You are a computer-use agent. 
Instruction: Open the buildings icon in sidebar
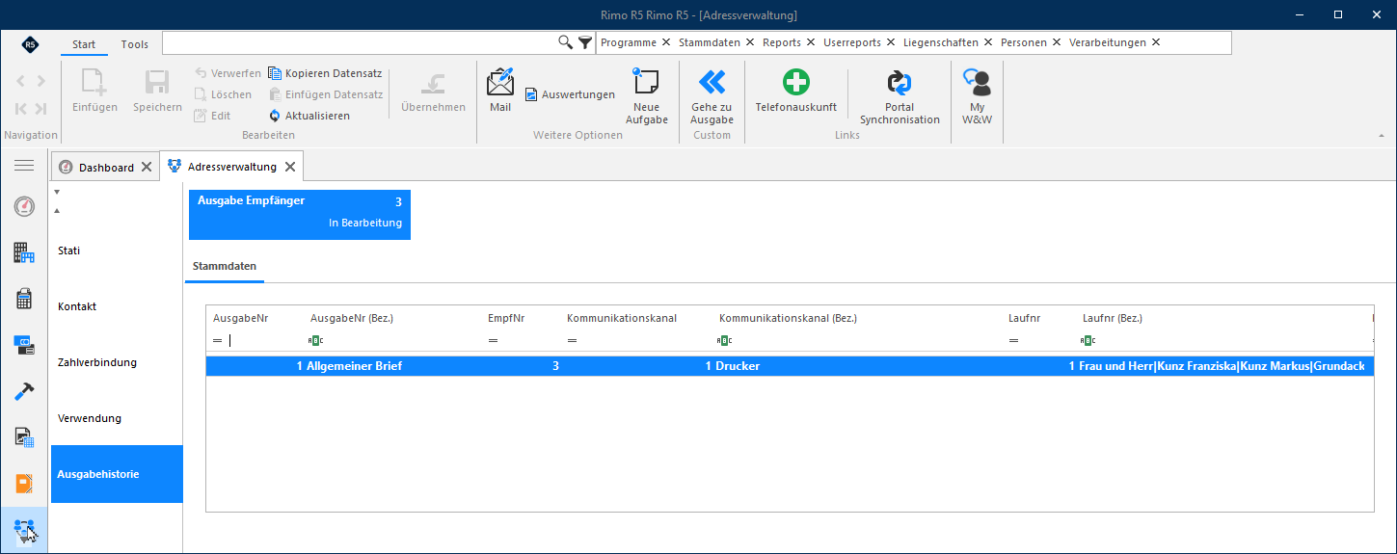24,252
